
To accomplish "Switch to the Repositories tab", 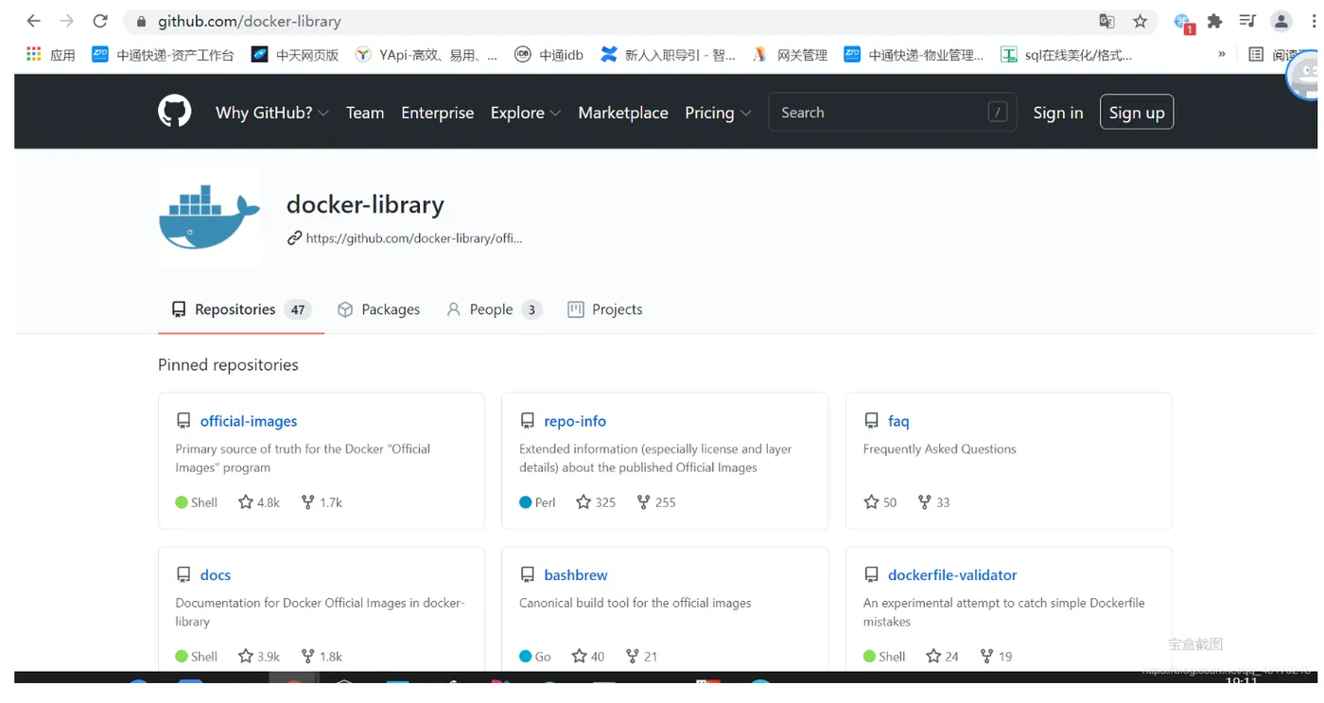I will 241,309.
